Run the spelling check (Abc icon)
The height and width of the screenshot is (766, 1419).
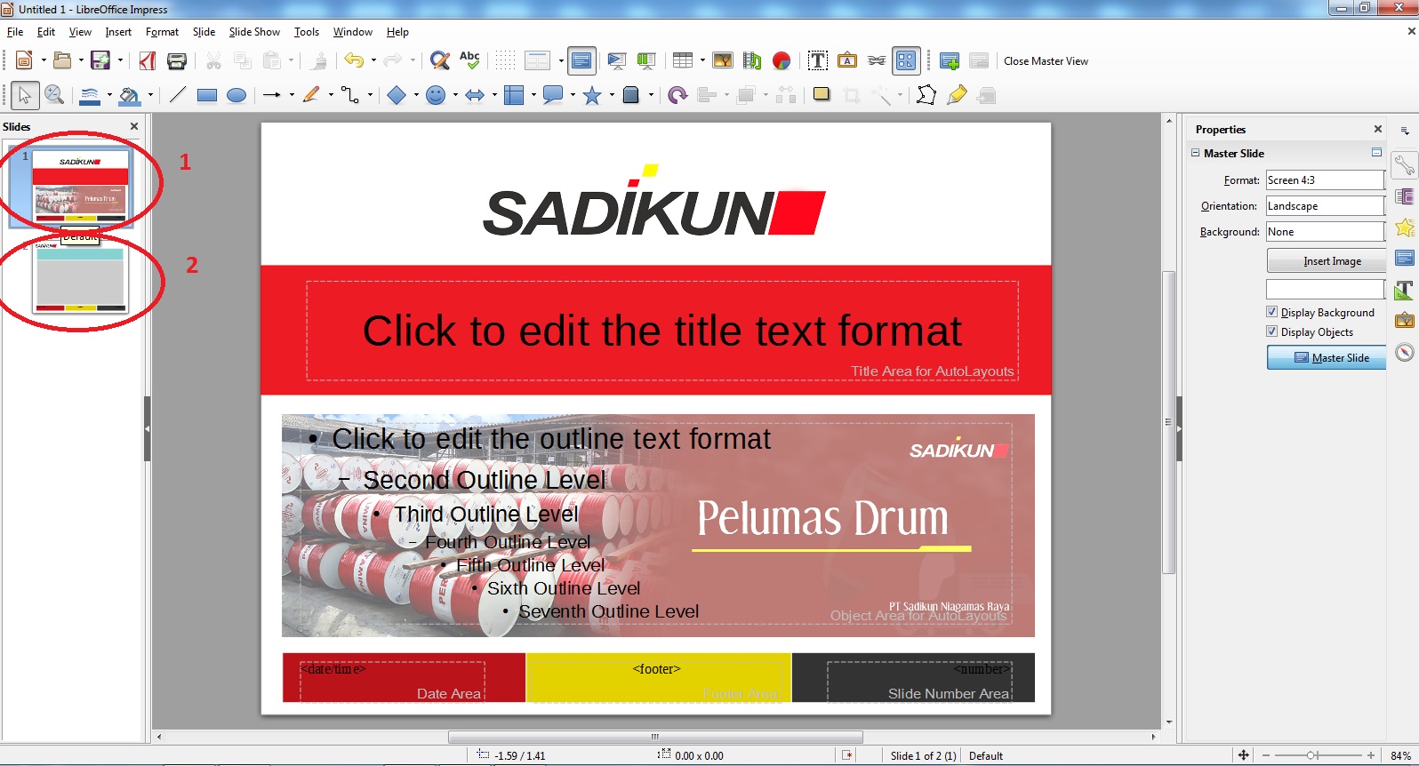[x=469, y=60]
